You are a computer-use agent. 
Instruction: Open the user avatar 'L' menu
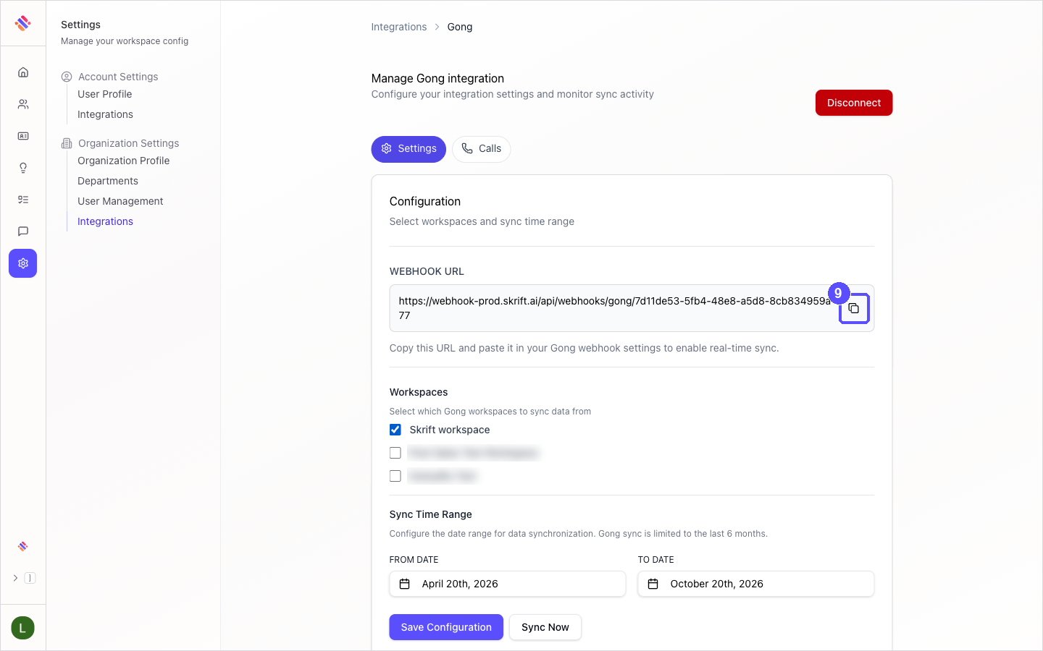[x=23, y=628]
